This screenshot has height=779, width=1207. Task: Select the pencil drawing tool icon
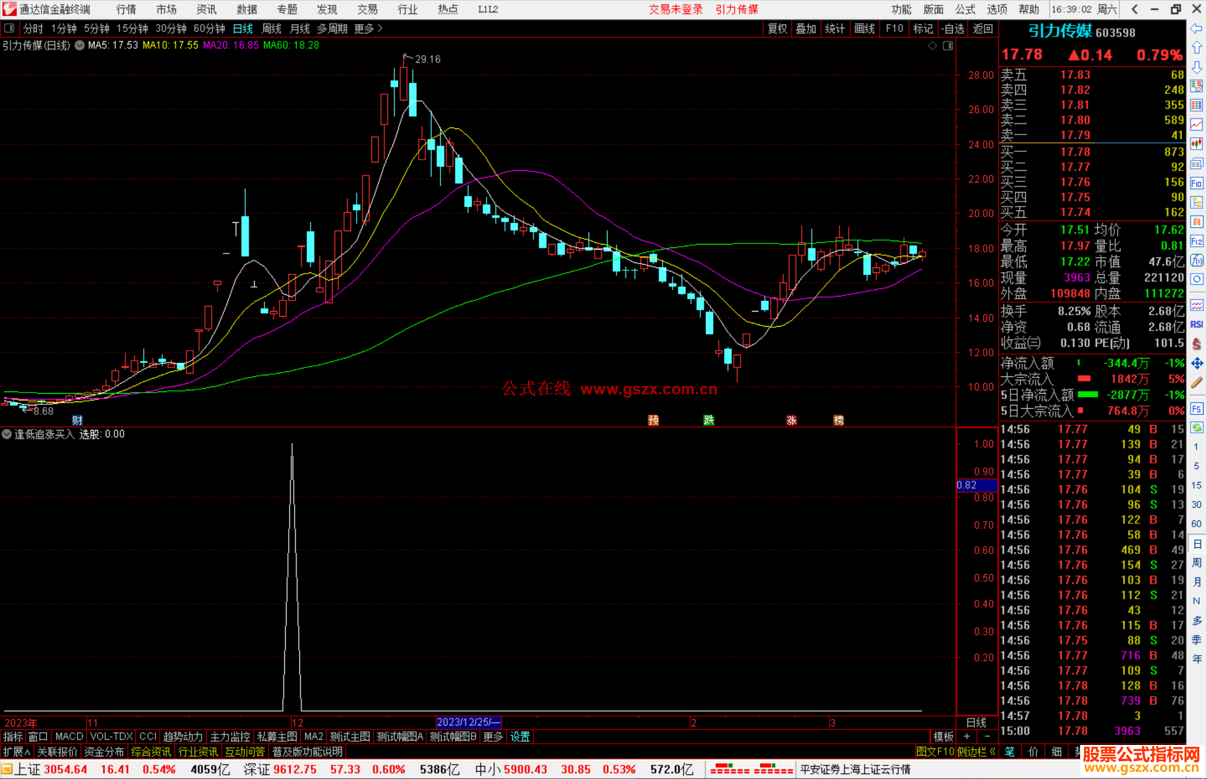point(1196,383)
